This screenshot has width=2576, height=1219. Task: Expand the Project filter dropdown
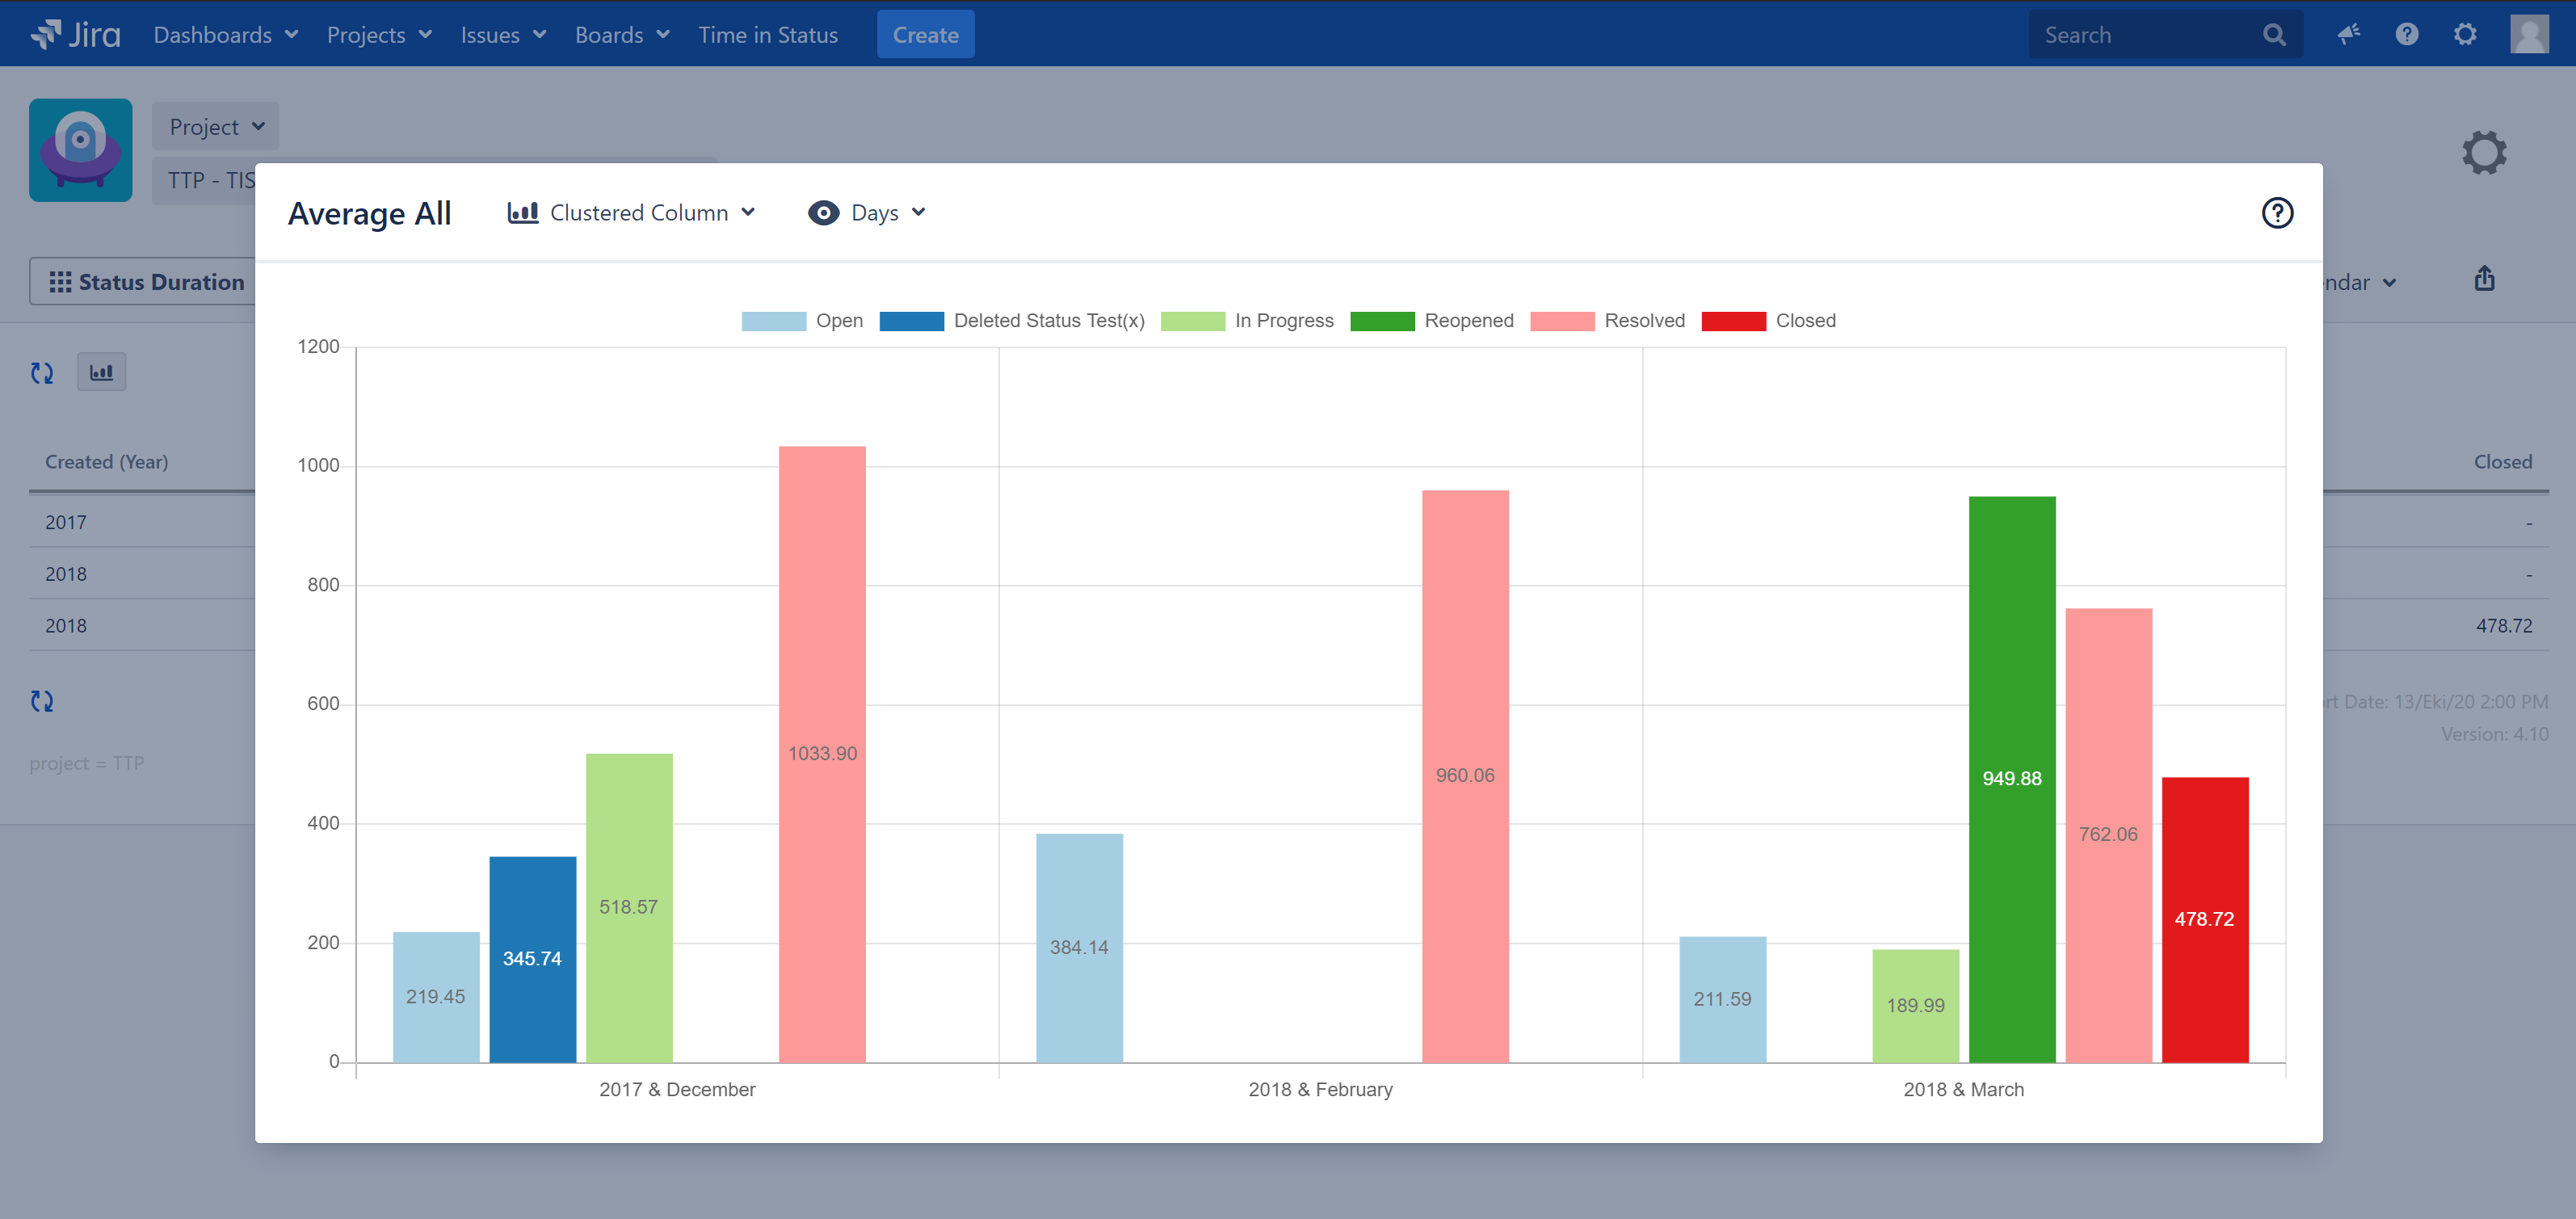click(x=216, y=127)
